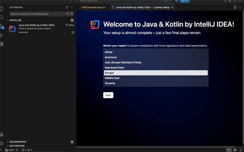Select Oceania region
Image resolution: width=244 pixels, height=152 pixels.
coord(156,83)
